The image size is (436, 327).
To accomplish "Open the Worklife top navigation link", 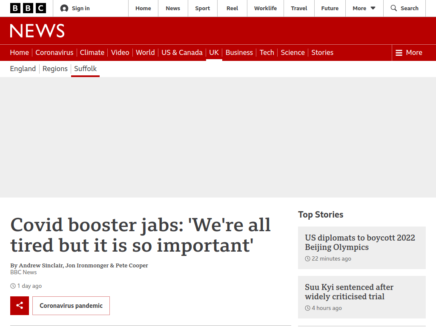I will point(265,9).
